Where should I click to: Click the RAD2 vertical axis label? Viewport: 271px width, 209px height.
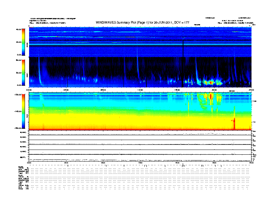point(27,45)
